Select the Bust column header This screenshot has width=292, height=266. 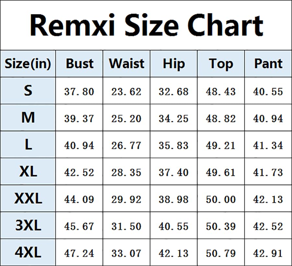79,64
